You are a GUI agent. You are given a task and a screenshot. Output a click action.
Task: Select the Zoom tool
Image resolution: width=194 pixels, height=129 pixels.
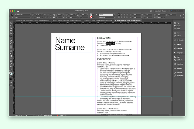click(11, 69)
